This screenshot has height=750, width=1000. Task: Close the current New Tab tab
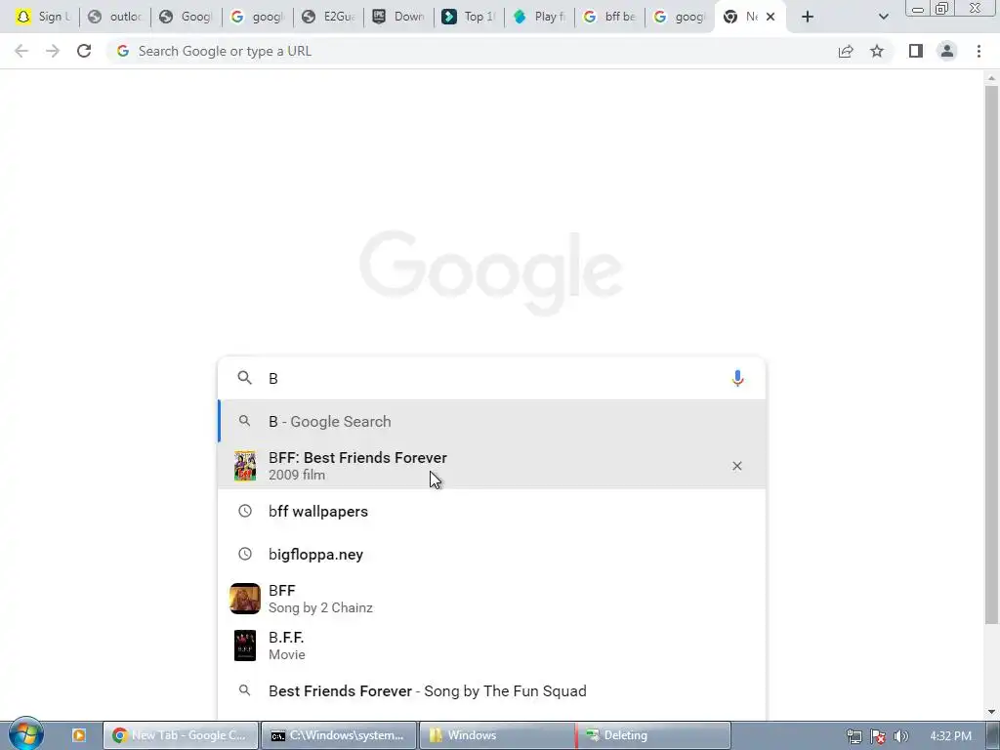pos(771,17)
